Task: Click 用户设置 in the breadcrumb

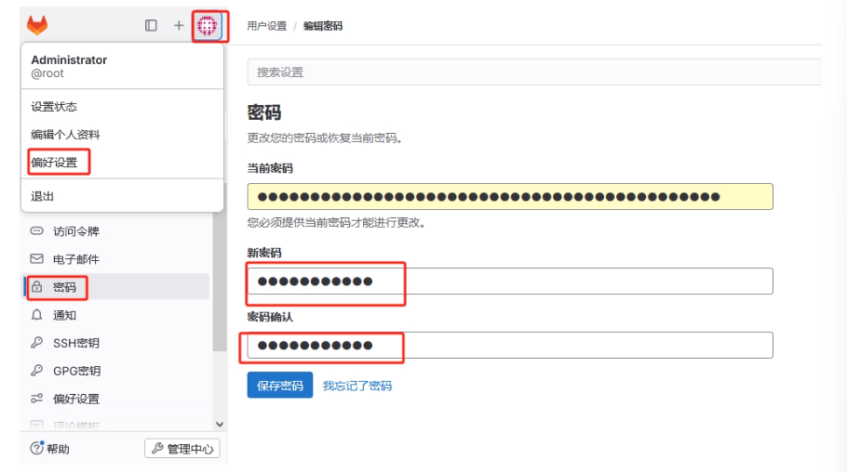Action: [x=267, y=26]
